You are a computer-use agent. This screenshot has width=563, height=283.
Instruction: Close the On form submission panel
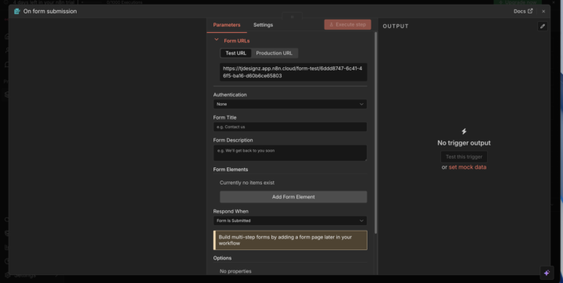(x=543, y=12)
